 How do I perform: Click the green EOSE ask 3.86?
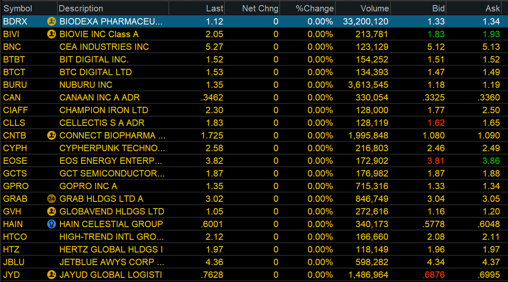tap(491, 161)
